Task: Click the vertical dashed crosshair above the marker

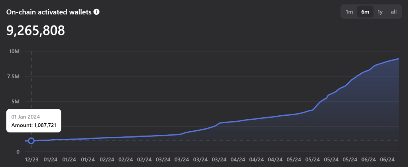Action: tap(31, 80)
